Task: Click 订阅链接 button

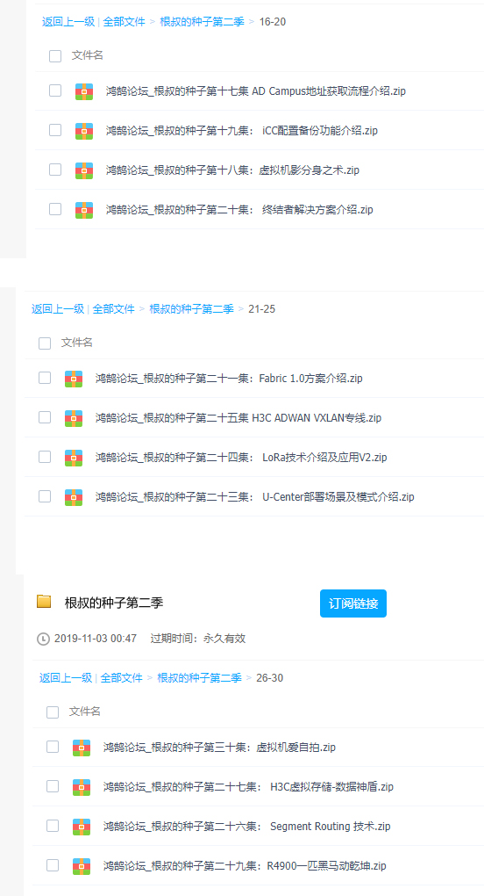Action: [x=352, y=603]
